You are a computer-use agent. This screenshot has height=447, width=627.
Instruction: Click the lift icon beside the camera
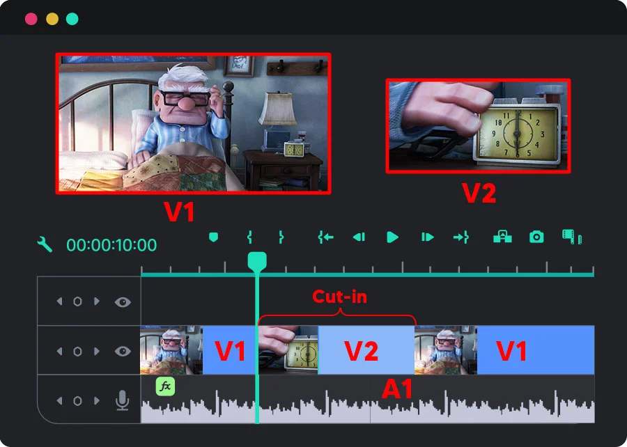click(502, 237)
